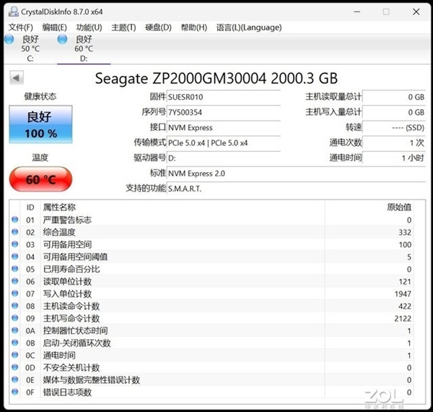The image size is (433, 412).
Task: Click status dot of row 0A 控制器忙状态时间
Action: pos(15,330)
